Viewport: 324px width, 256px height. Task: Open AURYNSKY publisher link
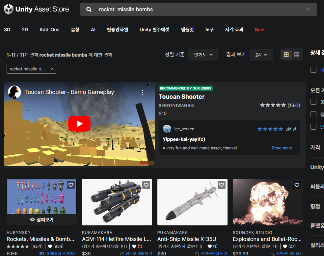[18, 233]
